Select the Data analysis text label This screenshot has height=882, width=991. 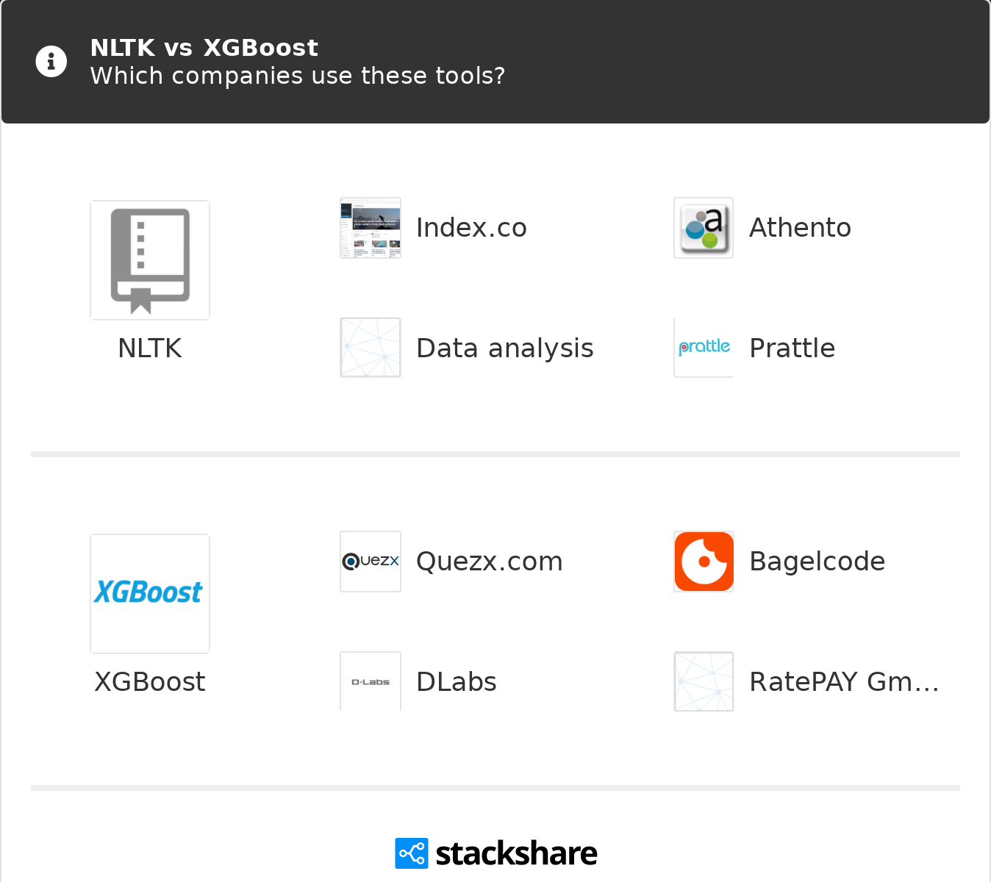point(504,348)
